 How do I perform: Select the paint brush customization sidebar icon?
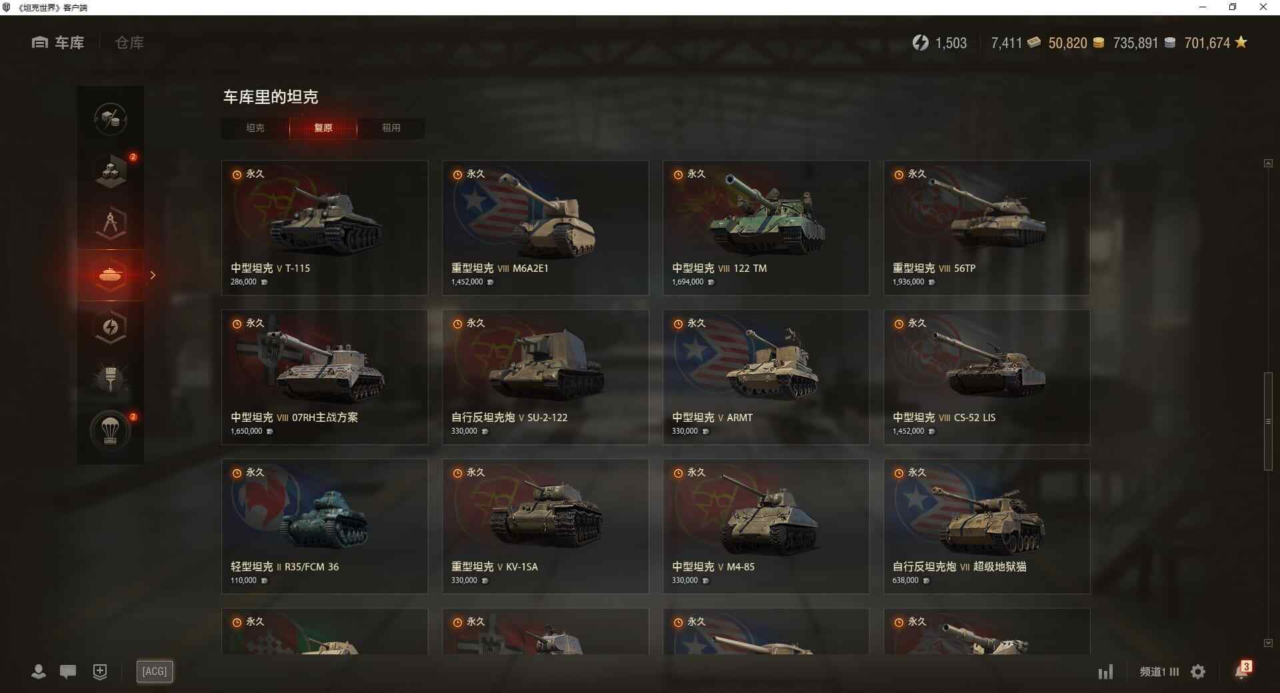[111, 379]
